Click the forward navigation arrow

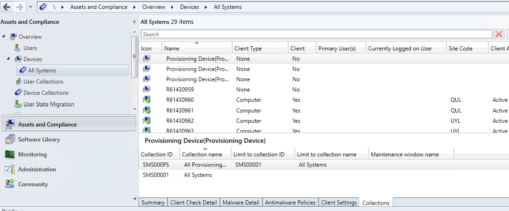pos(19,7)
